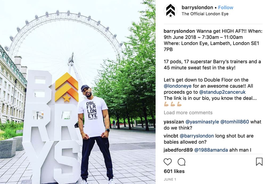Screen dimensions: 266x184
Task: Open The Official London Eye location
Action: [x=205, y=14]
